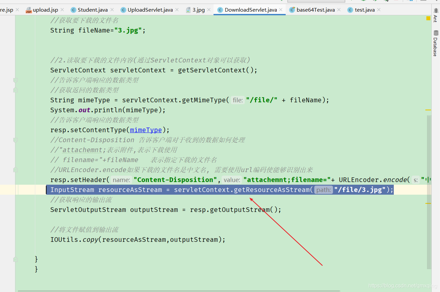Image resolution: width=440 pixels, height=292 pixels.
Task: Click the 'name:' parameter hint in setHeader
Action: coord(121,180)
